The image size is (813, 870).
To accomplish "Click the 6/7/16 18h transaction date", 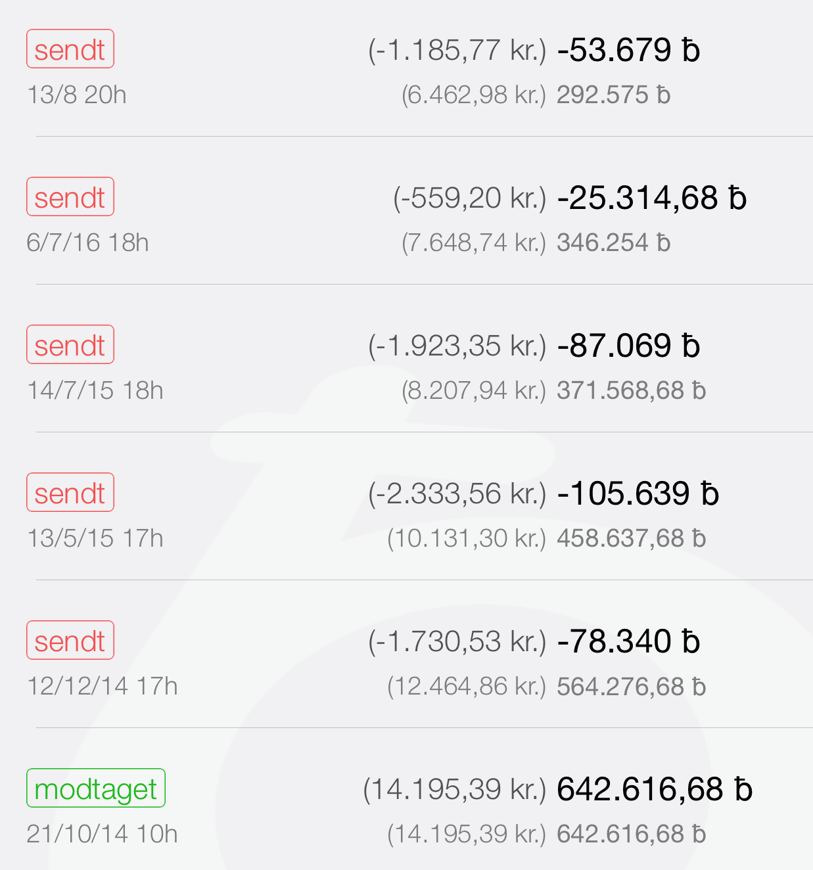I will tap(87, 243).
